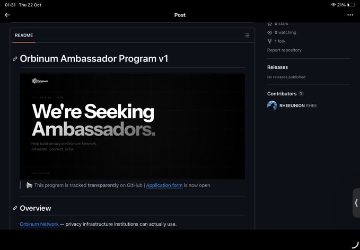The width and height of the screenshot is (360, 250).
Task: Open the 1 fork link
Action: point(280,41)
